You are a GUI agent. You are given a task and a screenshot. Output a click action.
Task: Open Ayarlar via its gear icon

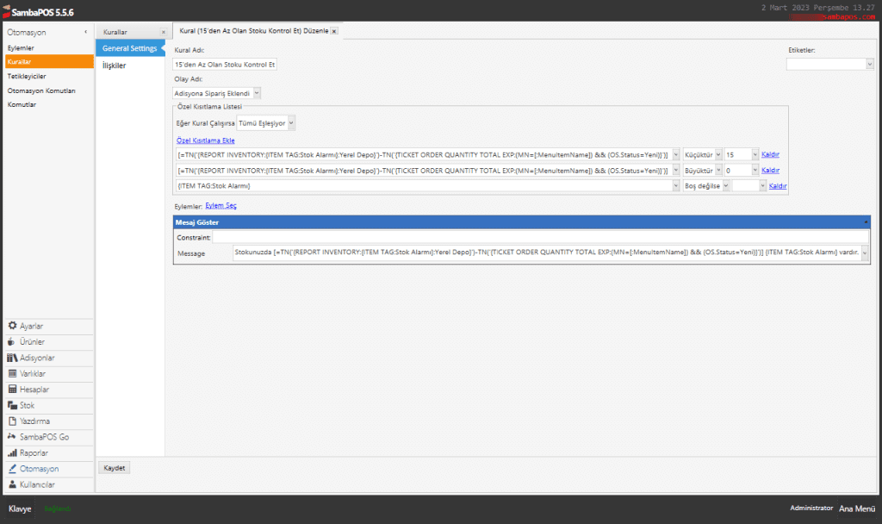pos(13,326)
